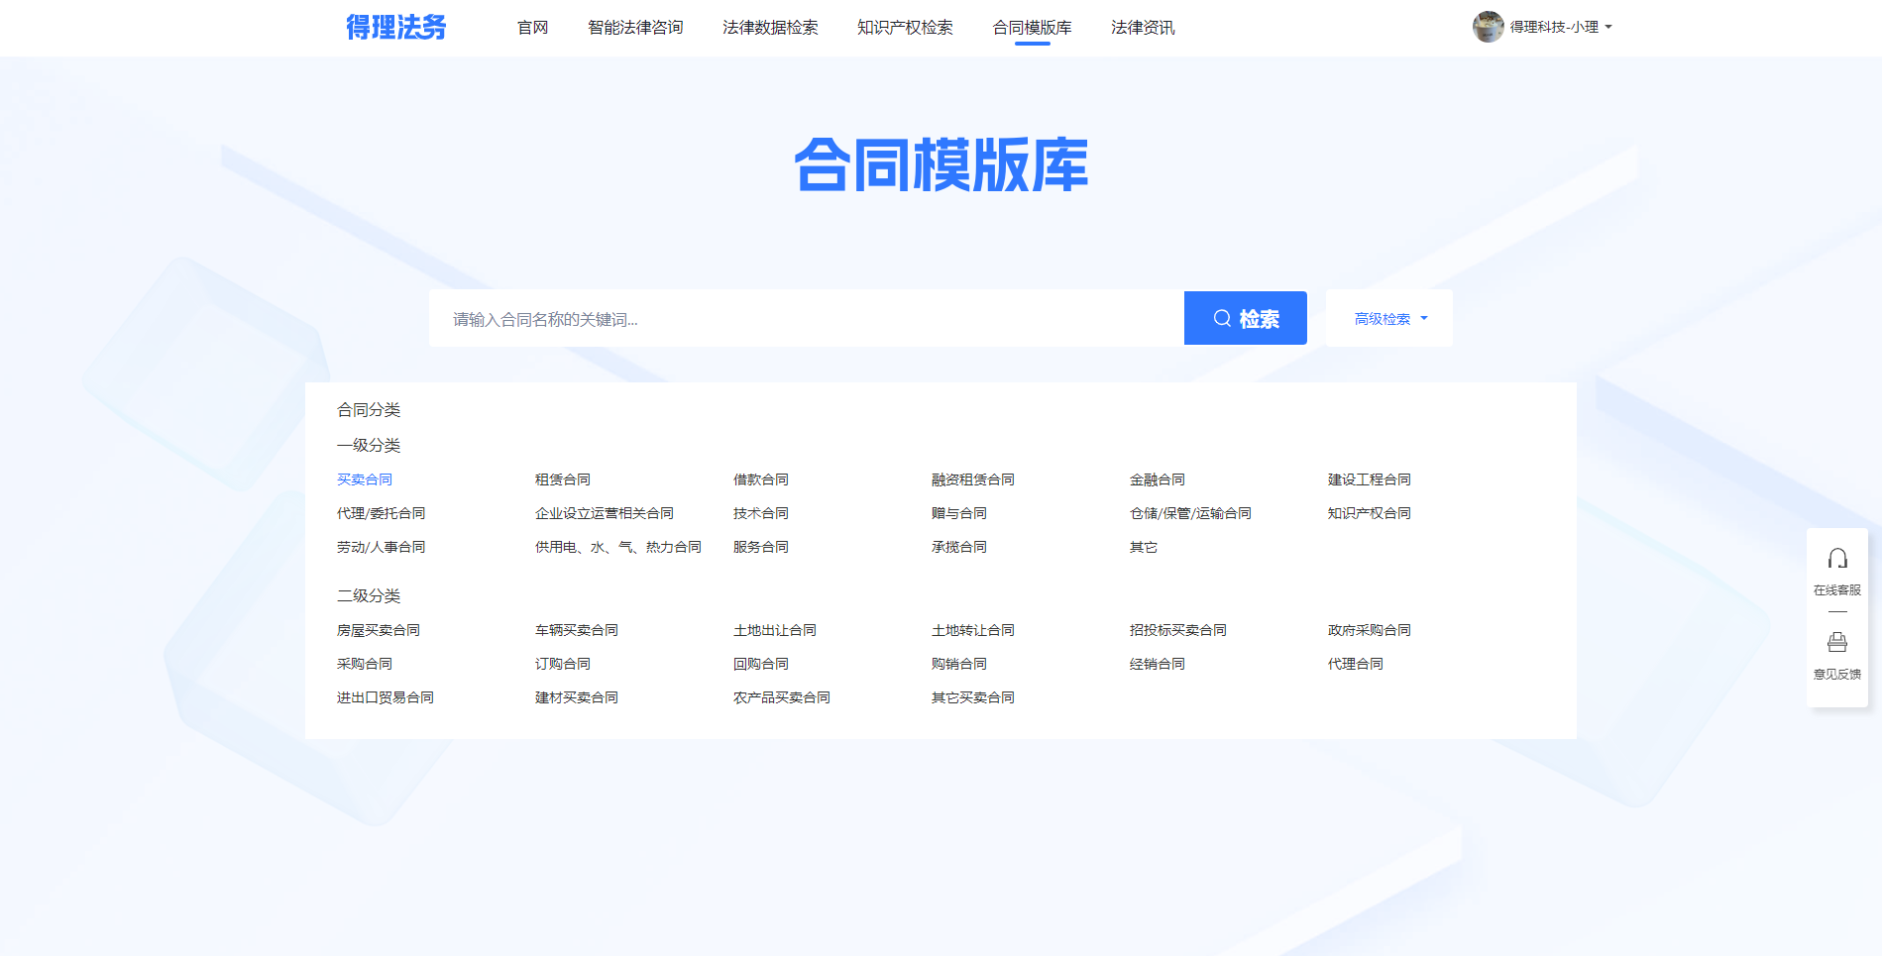Open the 法律资讯 nav item
Screen dimensions: 1882x956
(x=1143, y=28)
